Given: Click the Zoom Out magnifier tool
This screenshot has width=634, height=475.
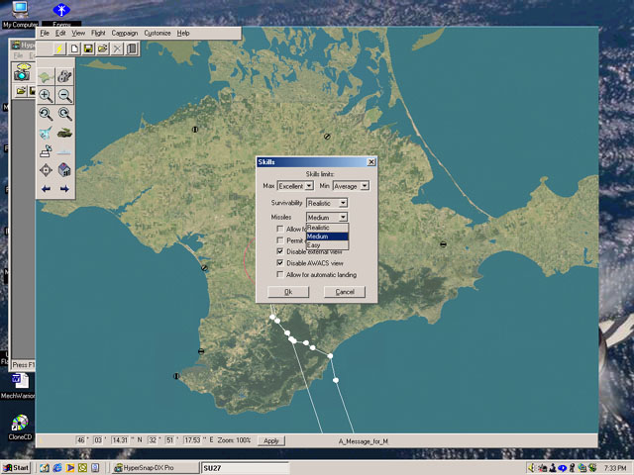Looking at the screenshot, I should pyautogui.click(x=64, y=96).
